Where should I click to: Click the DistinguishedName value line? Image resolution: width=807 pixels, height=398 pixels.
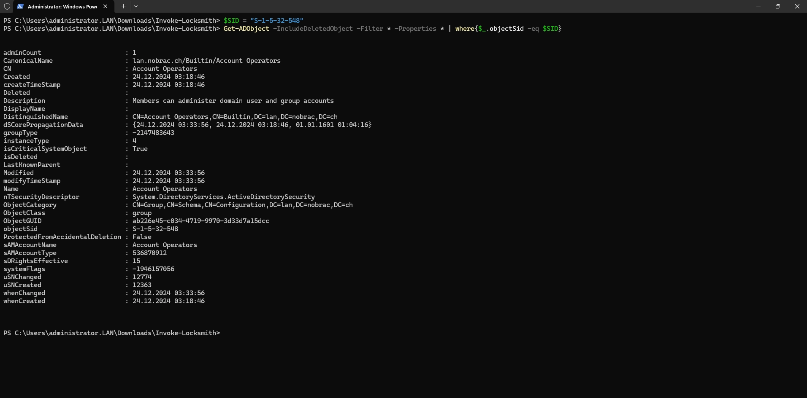235,117
